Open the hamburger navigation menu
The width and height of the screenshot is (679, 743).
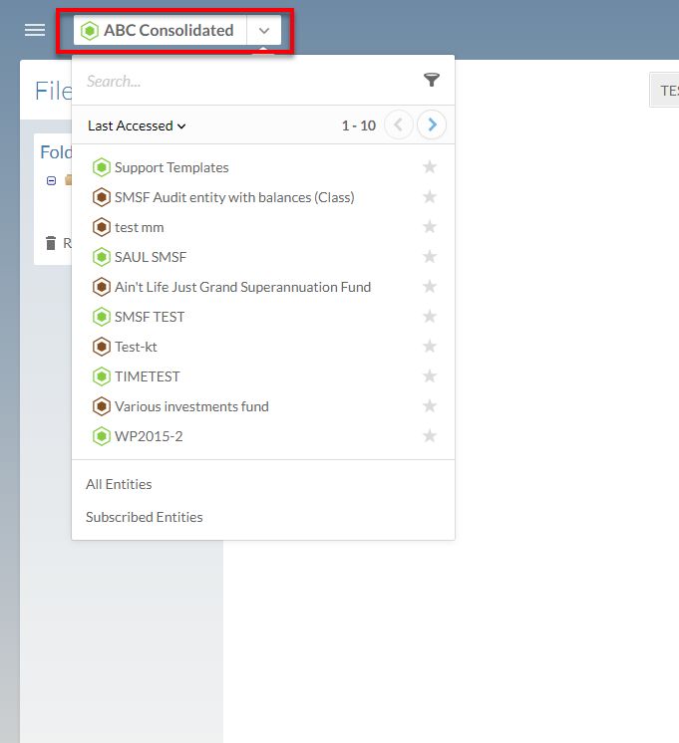35,30
